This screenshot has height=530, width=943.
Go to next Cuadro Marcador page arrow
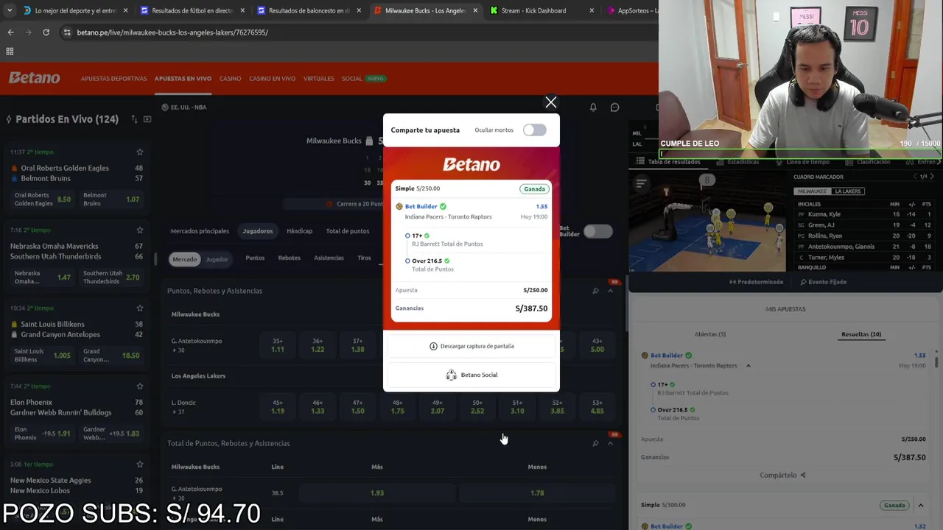[932, 177]
